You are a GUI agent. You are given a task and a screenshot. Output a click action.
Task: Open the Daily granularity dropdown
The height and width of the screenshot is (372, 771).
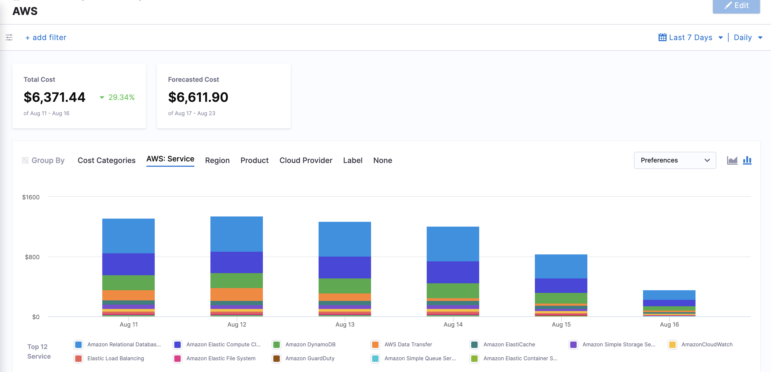tap(748, 37)
